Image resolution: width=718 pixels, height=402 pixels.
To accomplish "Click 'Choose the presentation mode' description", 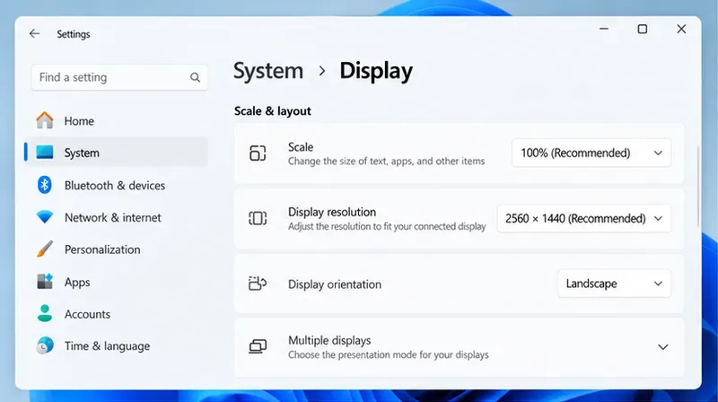I will pos(389,354).
